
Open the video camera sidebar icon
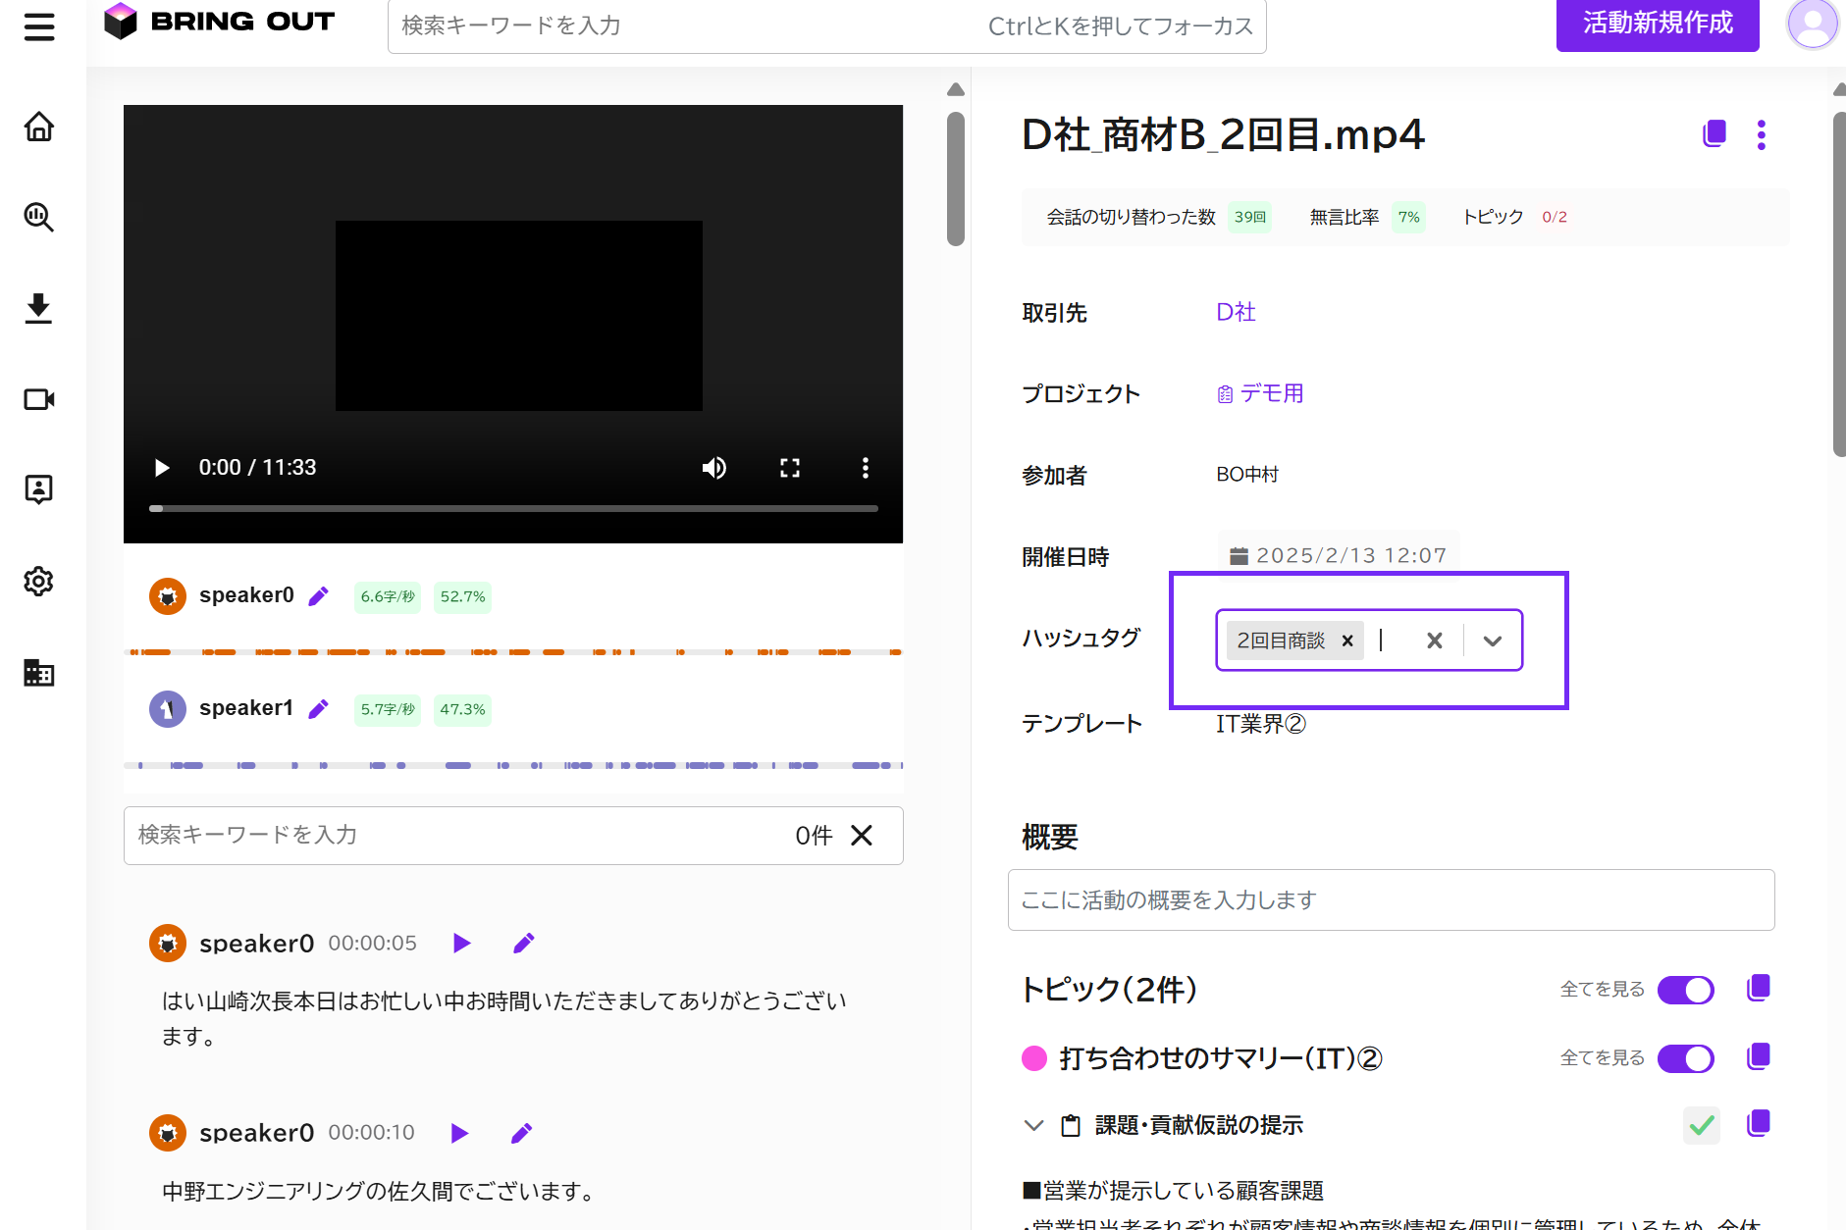[x=39, y=399]
